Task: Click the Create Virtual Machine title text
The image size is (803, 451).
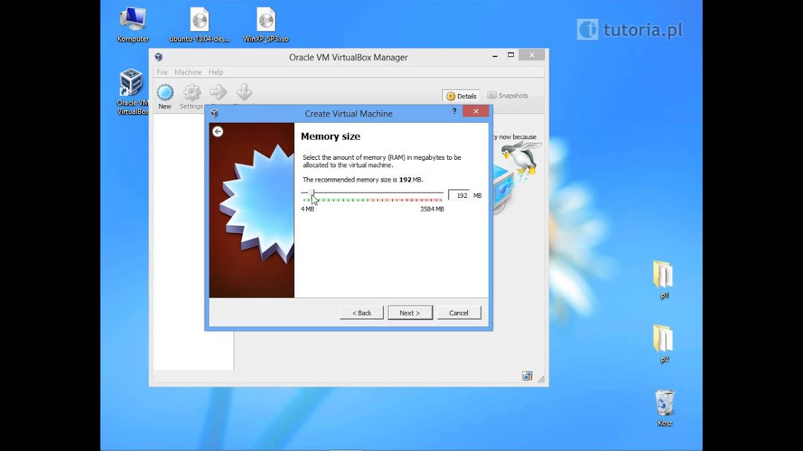Action: (x=349, y=113)
